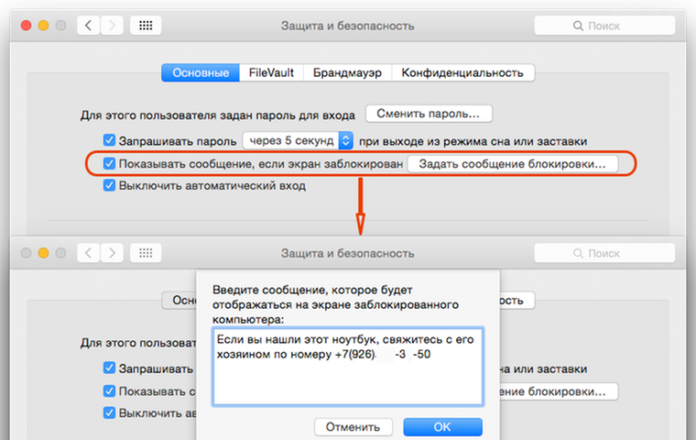
Task: Click grid icon in bottom window toolbar
Action: click(x=146, y=253)
